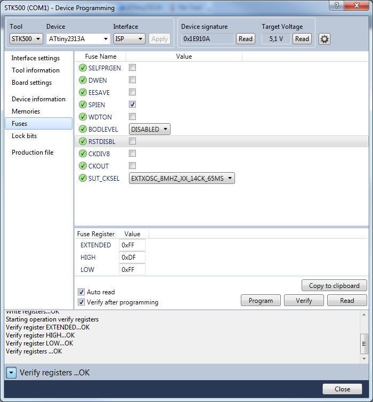The height and width of the screenshot is (402, 373).
Task: Click the log scrollbar thumb
Action: [364, 344]
